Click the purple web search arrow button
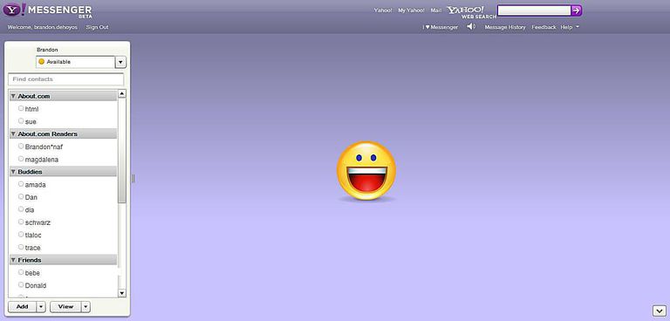 click(x=577, y=10)
